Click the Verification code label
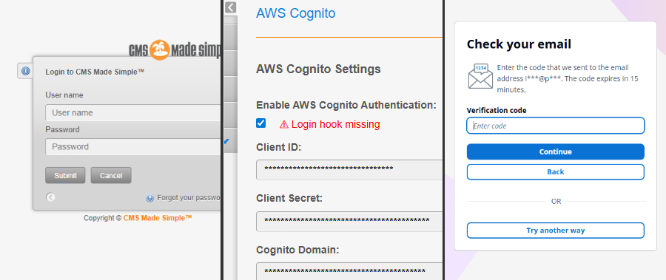The height and width of the screenshot is (280, 666). (x=497, y=110)
